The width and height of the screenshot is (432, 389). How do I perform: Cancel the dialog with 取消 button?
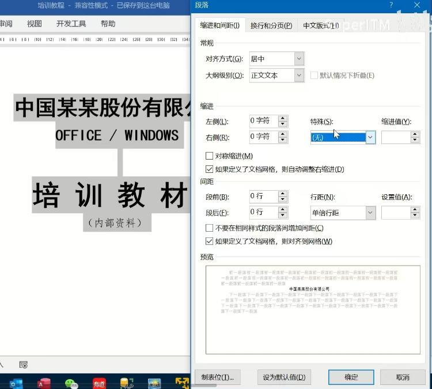[403, 377]
